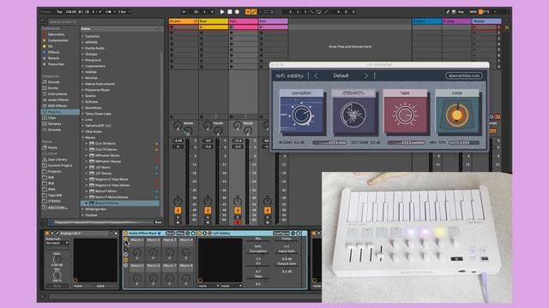Toggle the metronome in the control bar
Screen dimensions: 549x308
pos(108,11)
